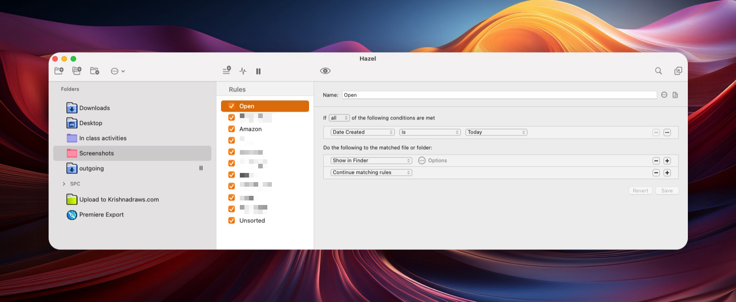Open the Show in Finder action dropdown
The width and height of the screenshot is (736, 302).
(x=371, y=161)
